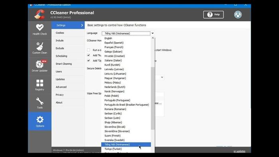Click the language list scrollbar thumb
This screenshot has width=279, height=157.
pos(153,98)
